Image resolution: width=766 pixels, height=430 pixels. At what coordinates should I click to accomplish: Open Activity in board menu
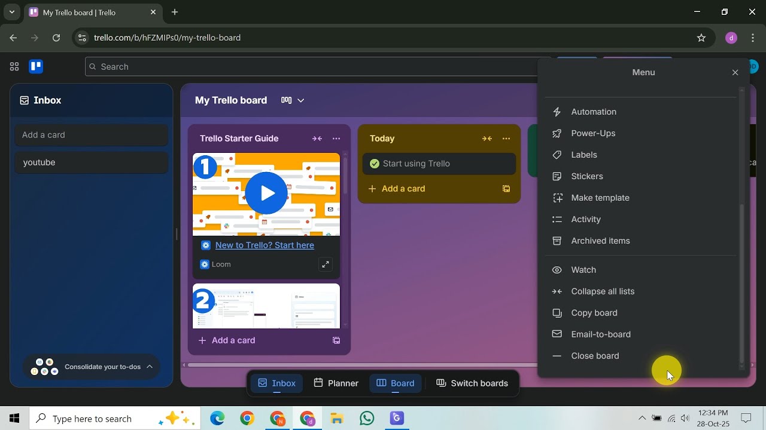[x=640, y=219]
